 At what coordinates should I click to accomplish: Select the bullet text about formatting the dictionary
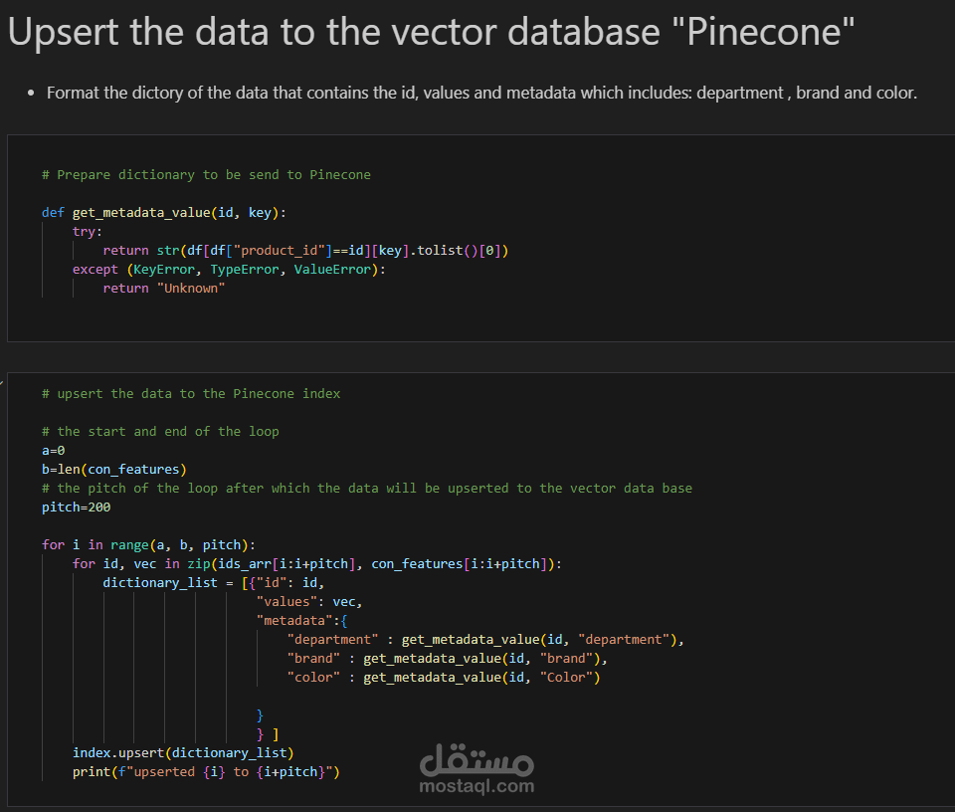point(481,94)
